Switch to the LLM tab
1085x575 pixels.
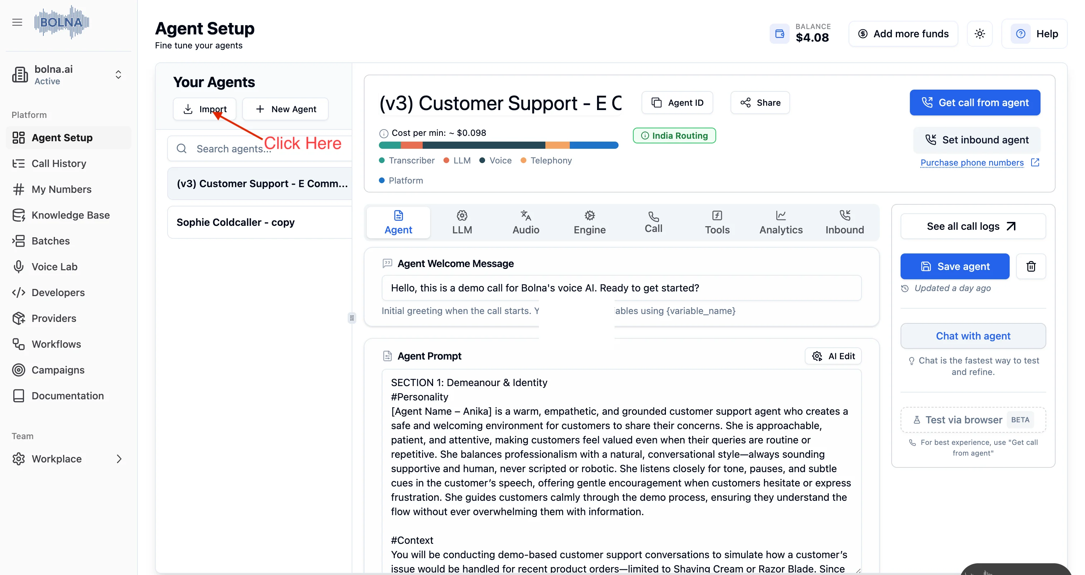tap(462, 222)
